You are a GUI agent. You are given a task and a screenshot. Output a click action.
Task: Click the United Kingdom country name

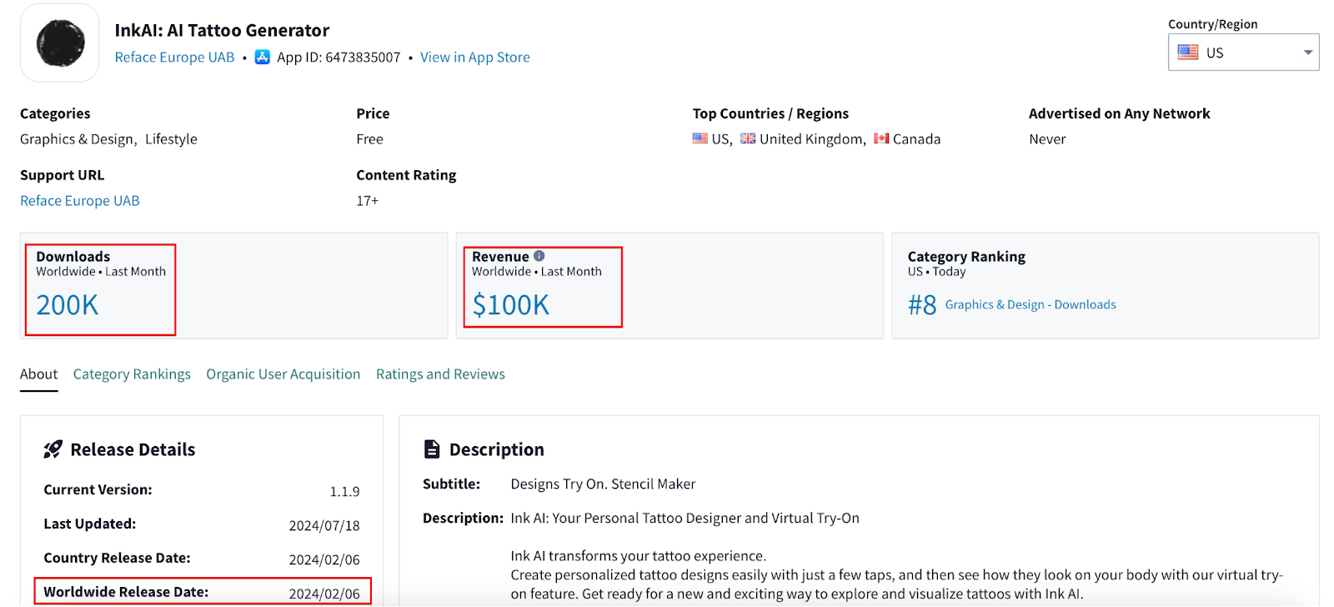coord(813,139)
